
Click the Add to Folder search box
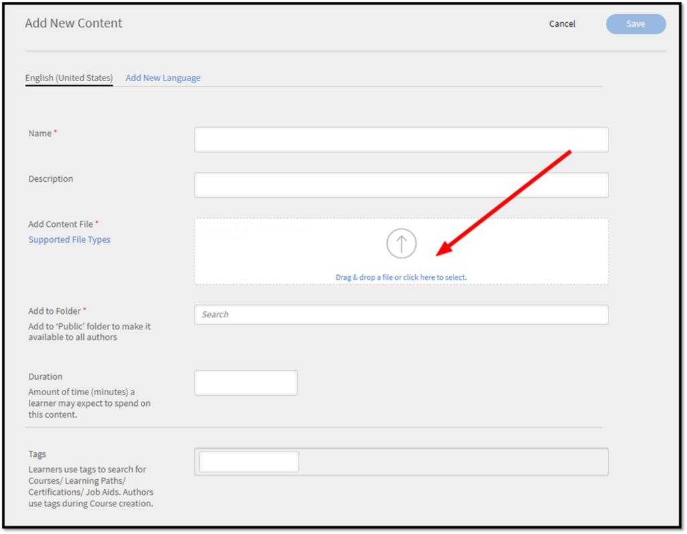tap(401, 314)
